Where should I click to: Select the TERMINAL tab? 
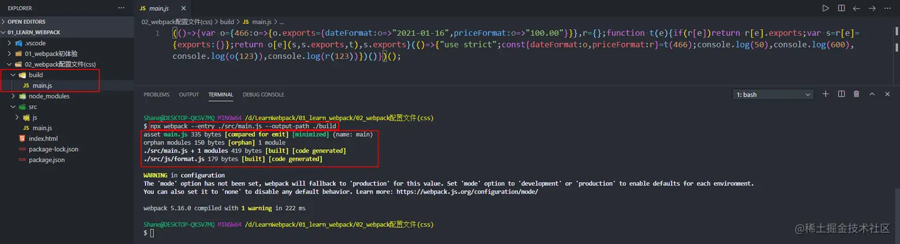point(221,95)
